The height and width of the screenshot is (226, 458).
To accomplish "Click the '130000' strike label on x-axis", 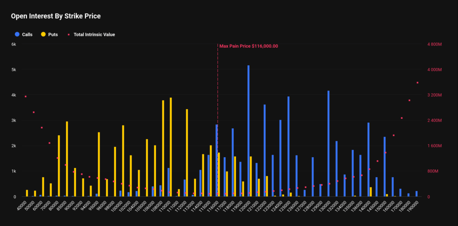I will [324, 206].
